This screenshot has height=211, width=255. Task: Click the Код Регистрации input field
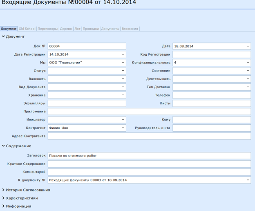212,54
